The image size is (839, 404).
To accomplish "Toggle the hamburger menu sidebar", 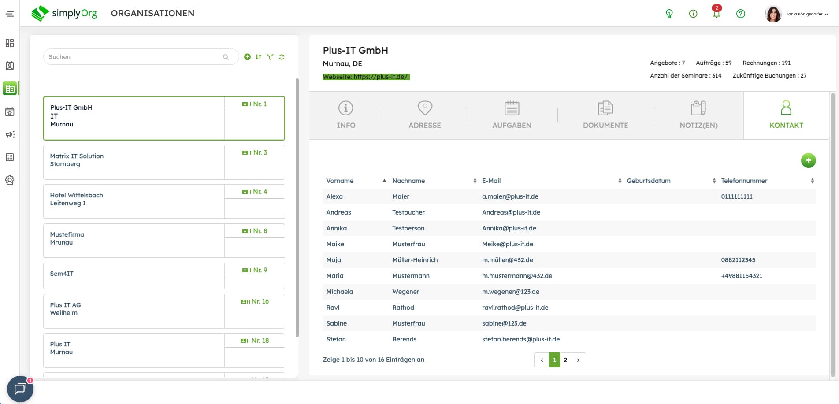I will (x=10, y=14).
